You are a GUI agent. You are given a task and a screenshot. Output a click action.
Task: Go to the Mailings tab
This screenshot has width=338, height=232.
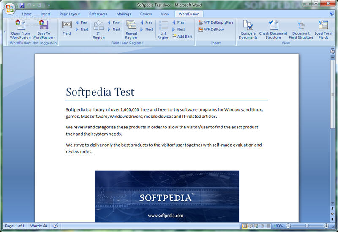pyautogui.click(x=123, y=14)
